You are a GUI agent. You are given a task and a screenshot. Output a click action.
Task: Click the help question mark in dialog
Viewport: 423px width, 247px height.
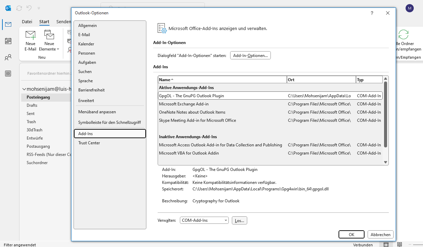coord(372,13)
